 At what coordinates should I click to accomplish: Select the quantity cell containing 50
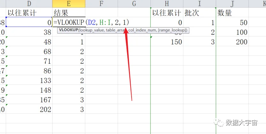point(232,22)
